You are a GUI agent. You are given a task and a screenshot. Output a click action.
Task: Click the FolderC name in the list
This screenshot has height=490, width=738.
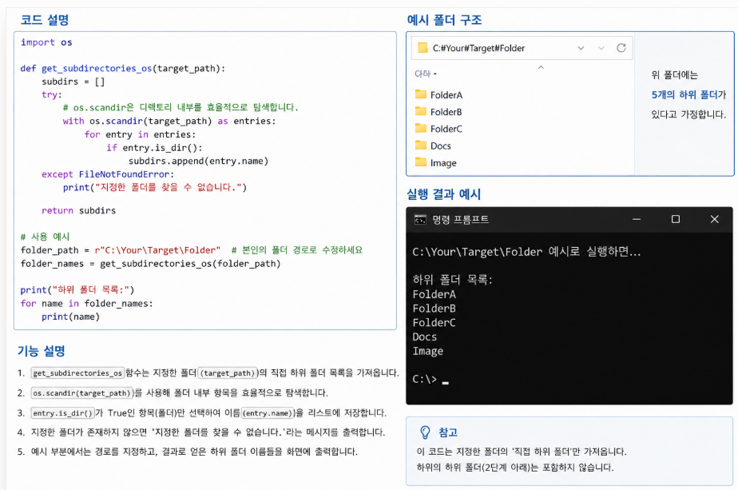446,129
